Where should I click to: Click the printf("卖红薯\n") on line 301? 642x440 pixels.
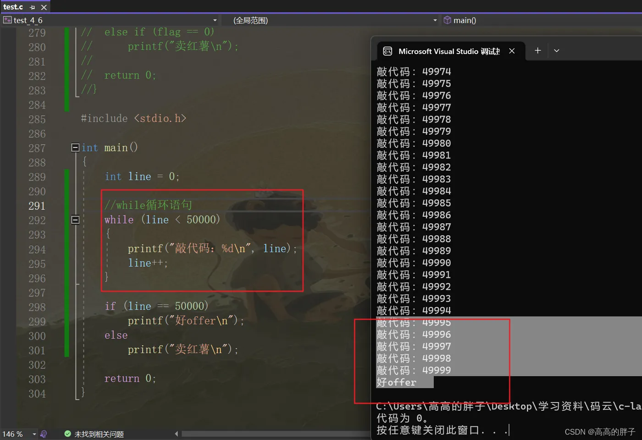point(183,349)
